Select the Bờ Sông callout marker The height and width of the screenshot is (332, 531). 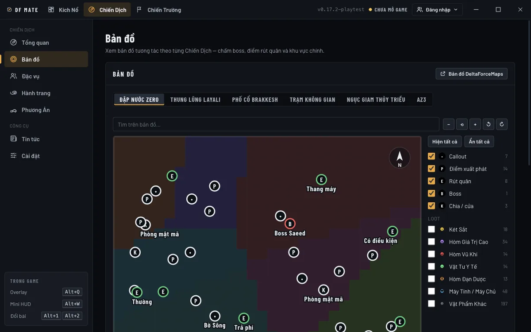(x=215, y=316)
